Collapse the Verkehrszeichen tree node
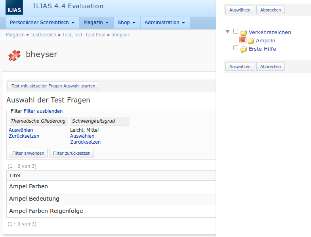 (x=227, y=32)
